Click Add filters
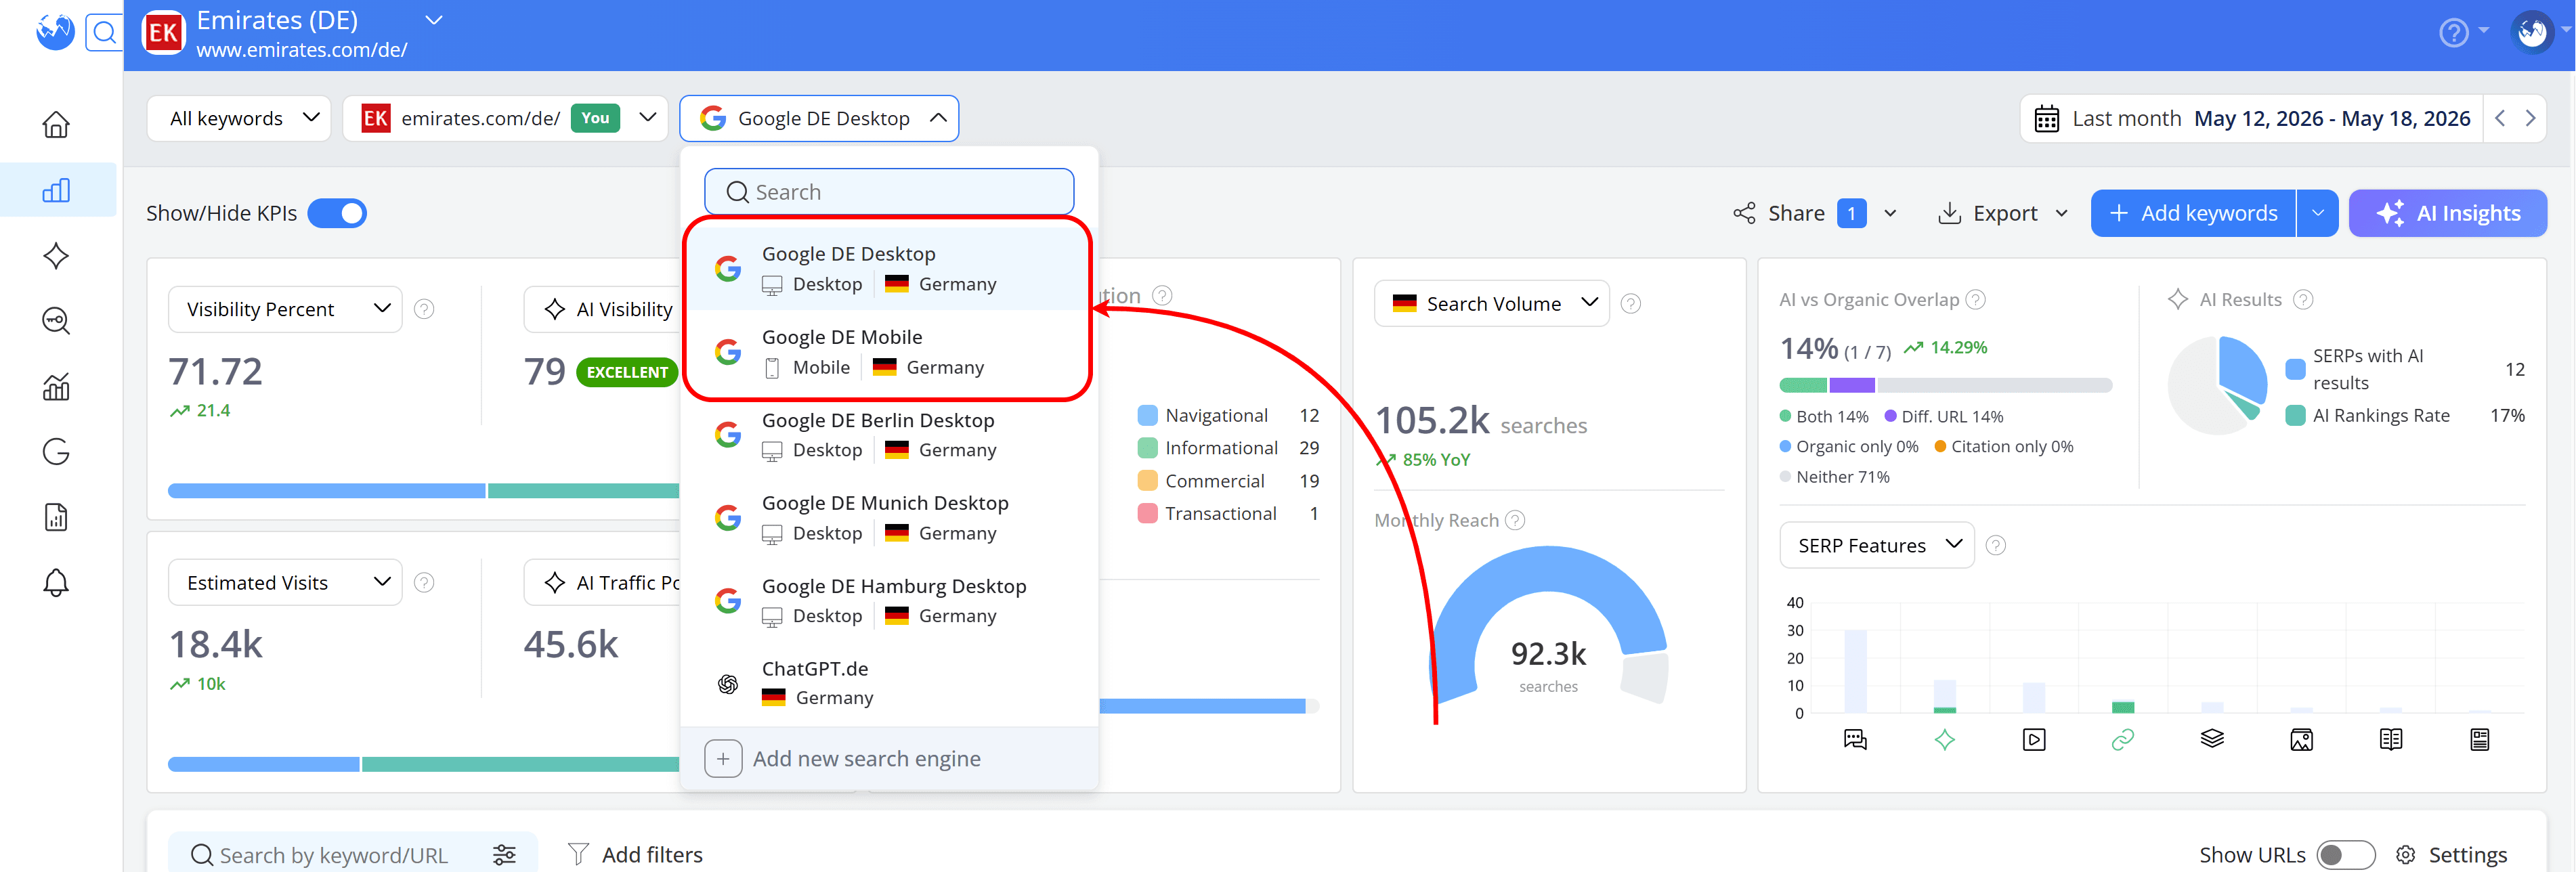This screenshot has height=872, width=2576. (635, 855)
